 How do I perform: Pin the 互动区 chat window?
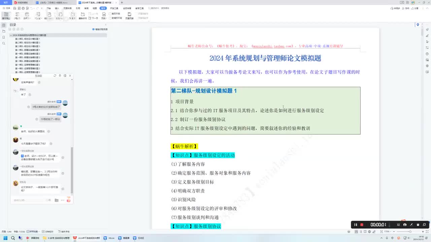(60, 76)
